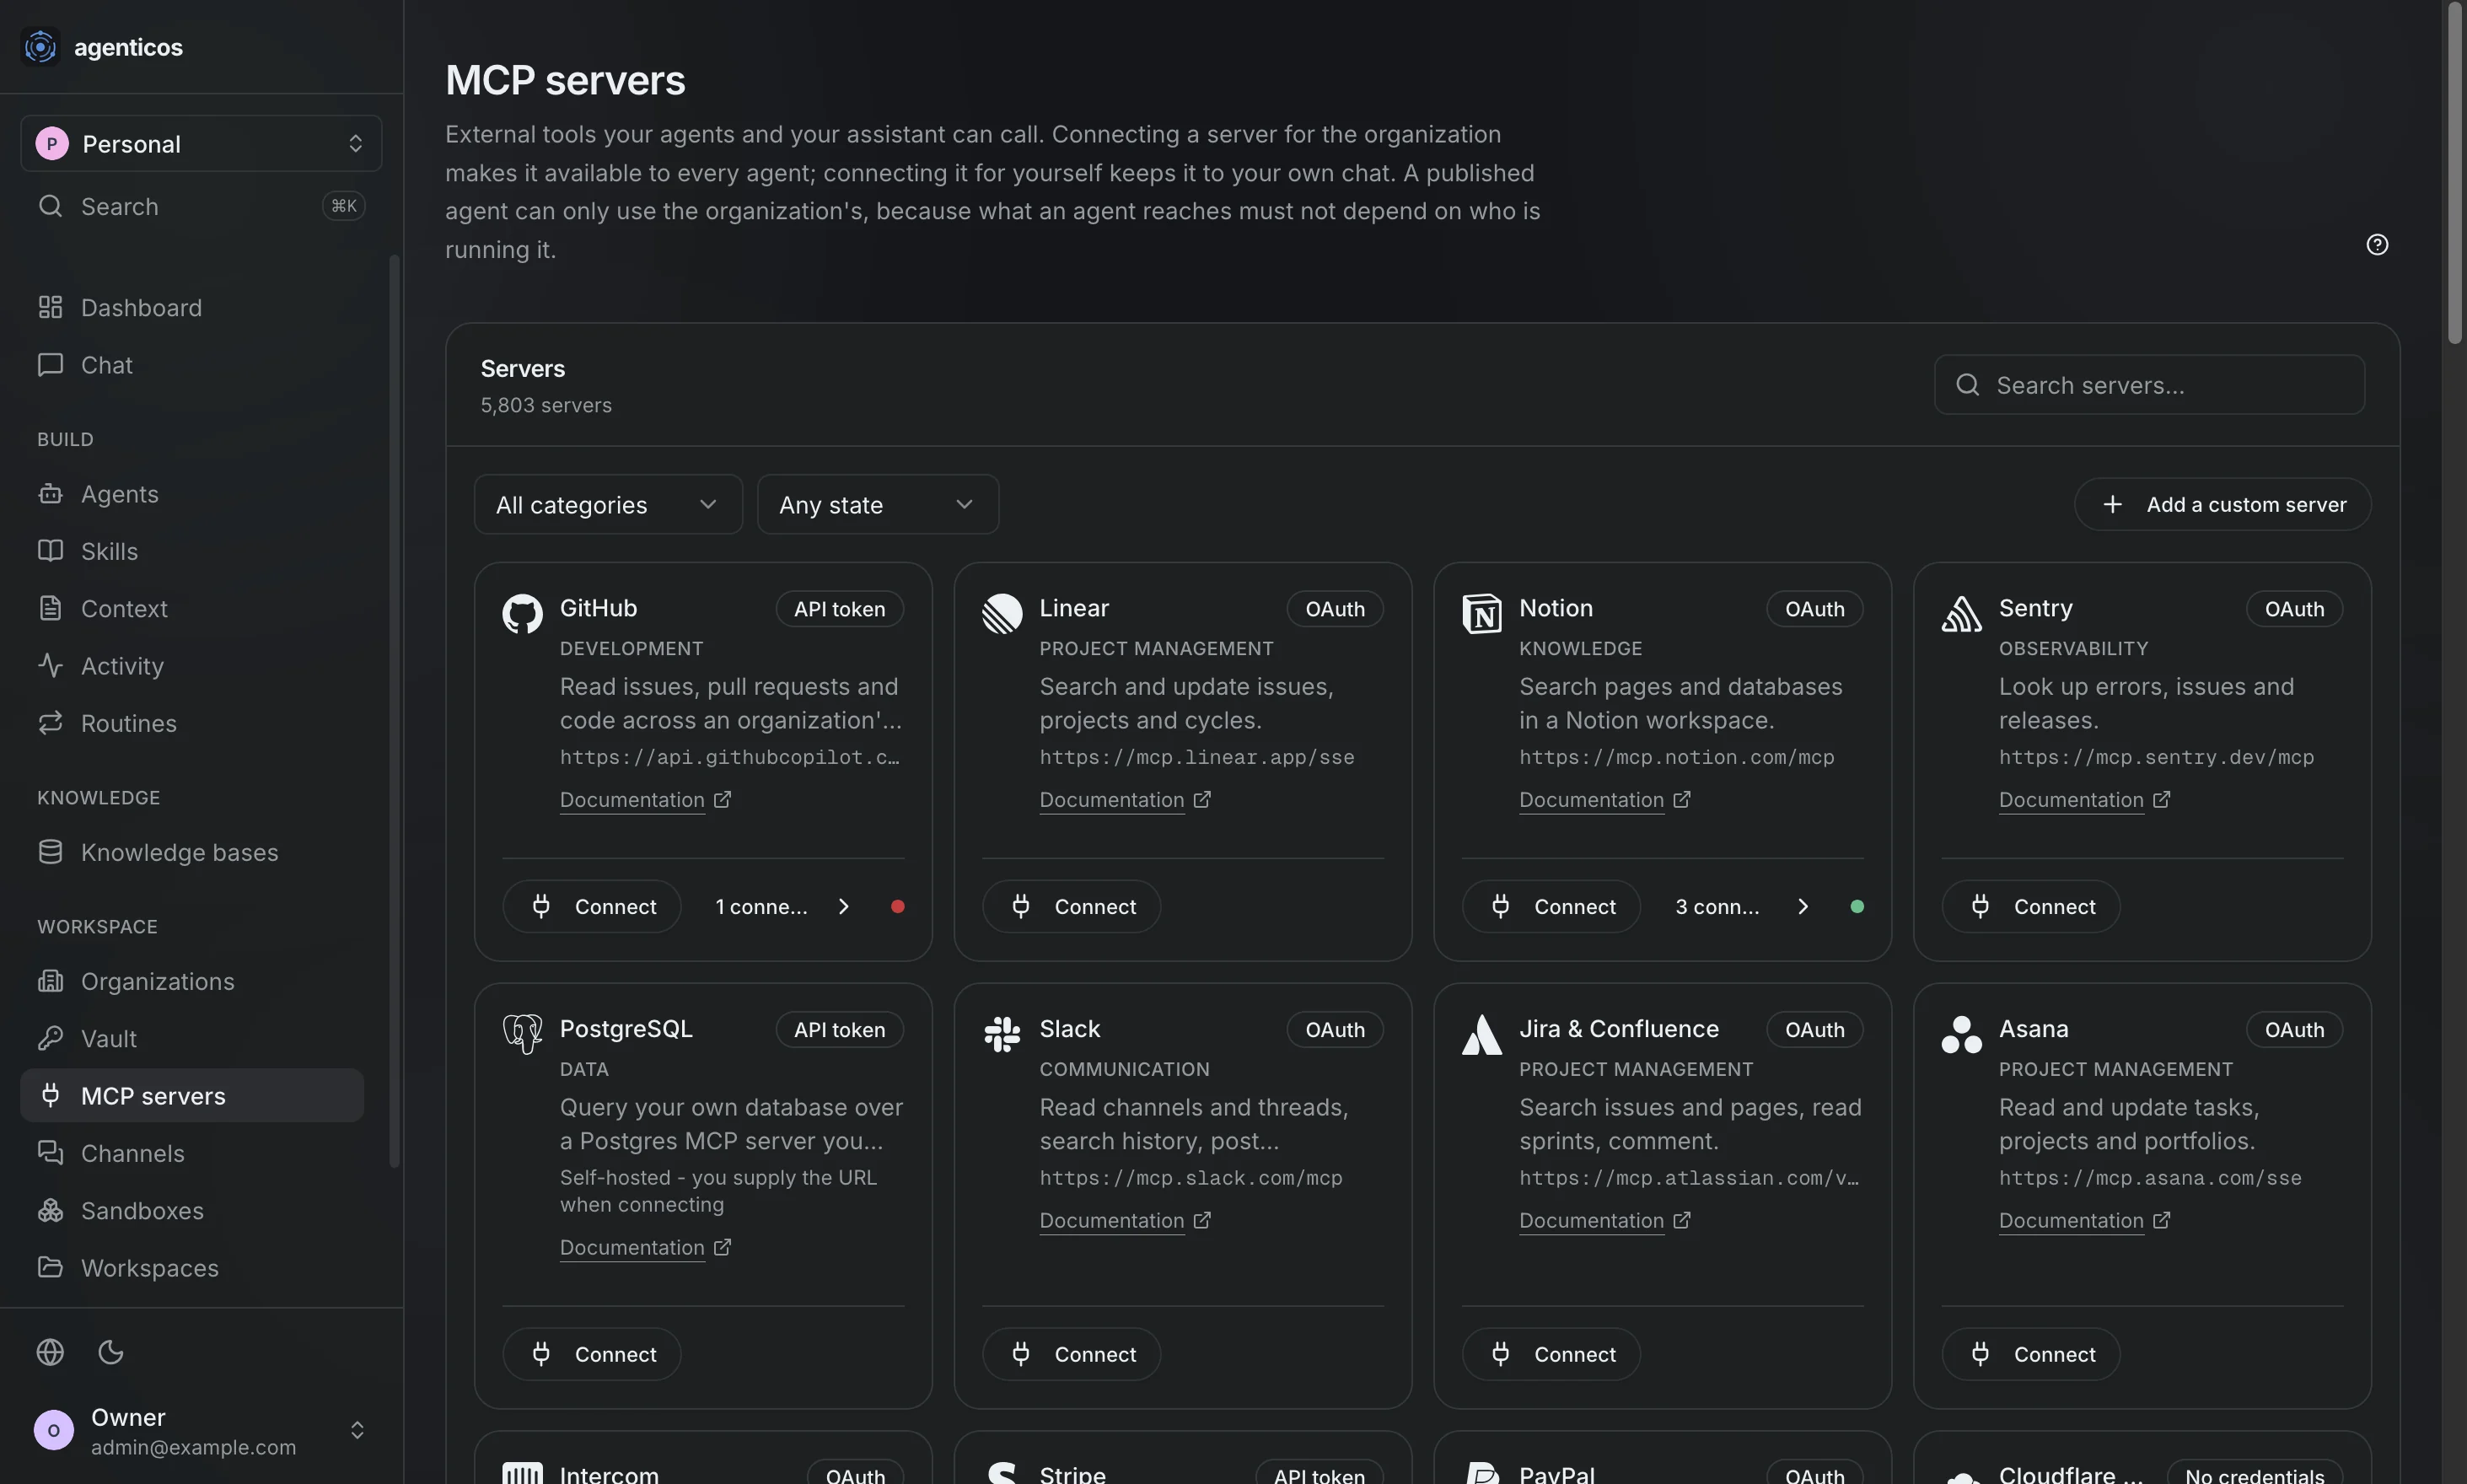Click the page vertical scrollbar
The width and height of the screenshot is (2467, 1484).
click(2455, 172)
